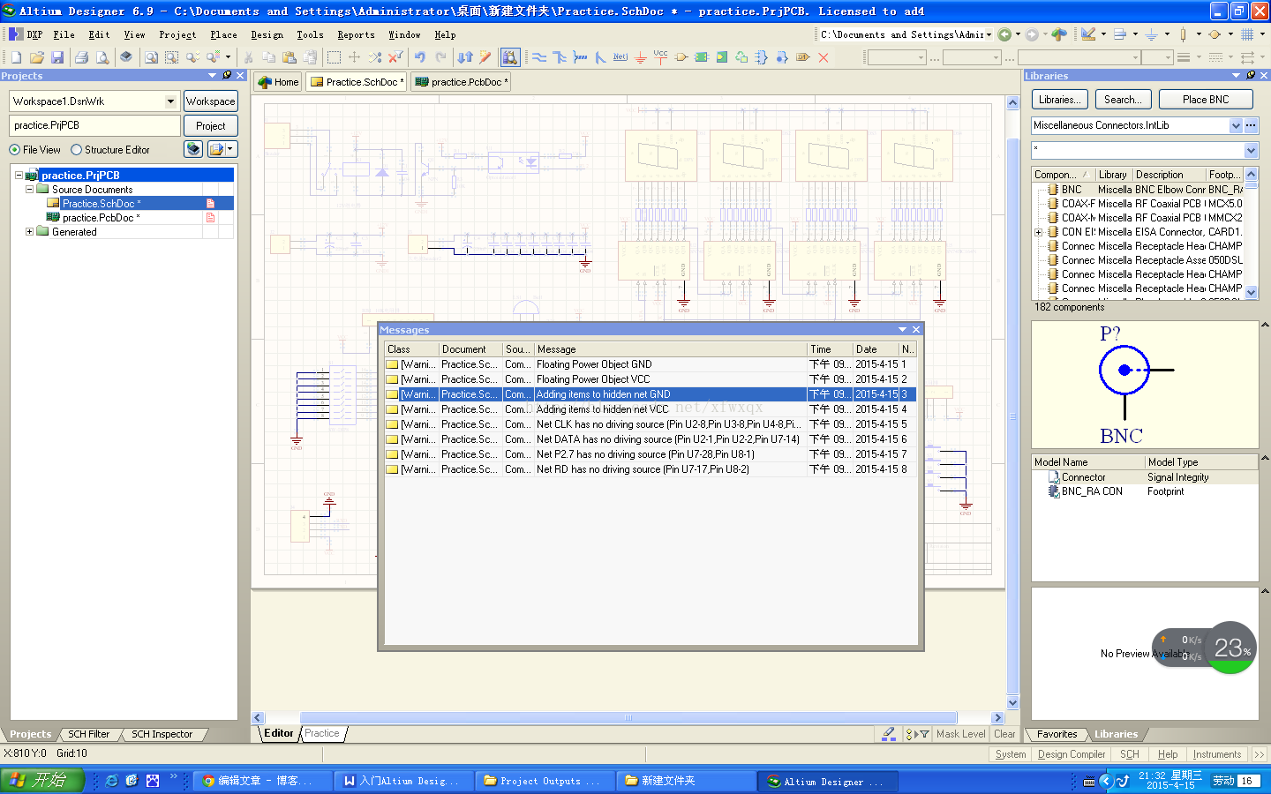The width and height of the screenshot is (1271, 794).
Task: Click the Undo arrow icon
Action: click(x=420, y=57)
